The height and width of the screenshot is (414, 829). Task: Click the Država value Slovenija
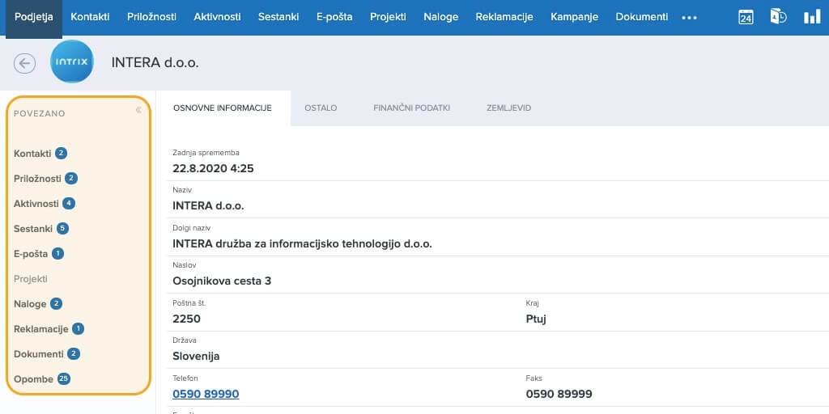196,357
